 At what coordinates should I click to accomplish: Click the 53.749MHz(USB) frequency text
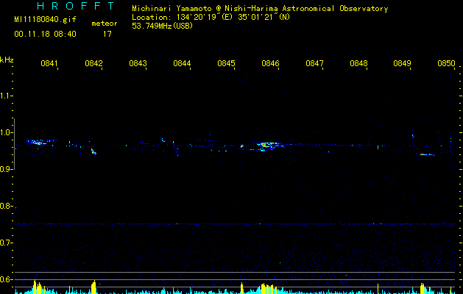click(x=163, y=26)
